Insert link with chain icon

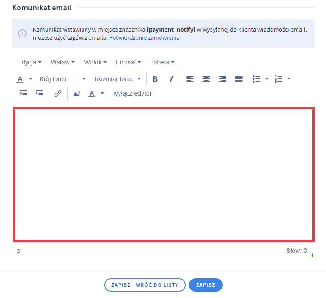(x=58, y=93)
